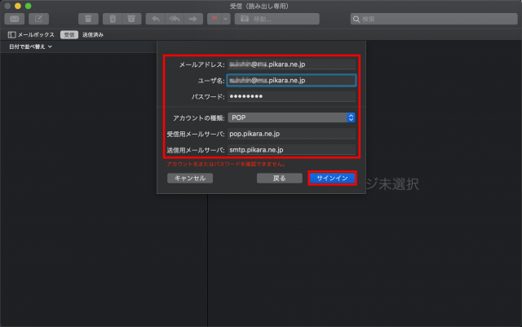This screenshot has width=522, height=327.
Task: Click the Junk mail icon
Action: [x=131, y=19]
